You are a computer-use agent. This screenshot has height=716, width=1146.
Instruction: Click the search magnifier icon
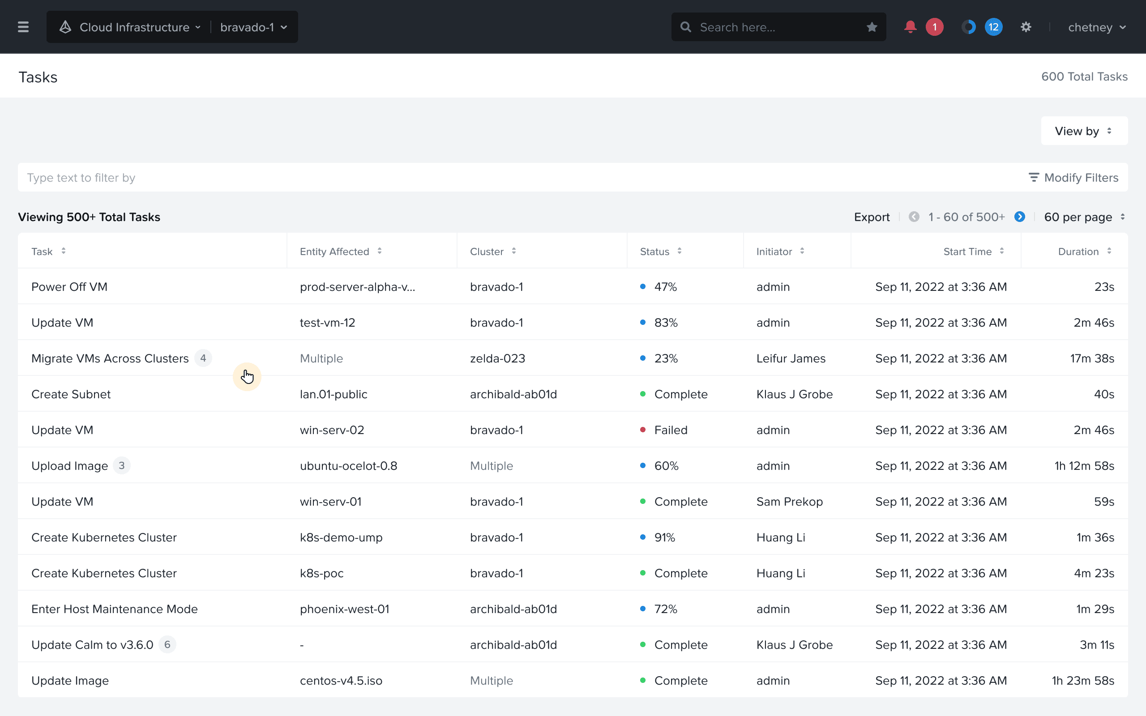tap(686, 27)
